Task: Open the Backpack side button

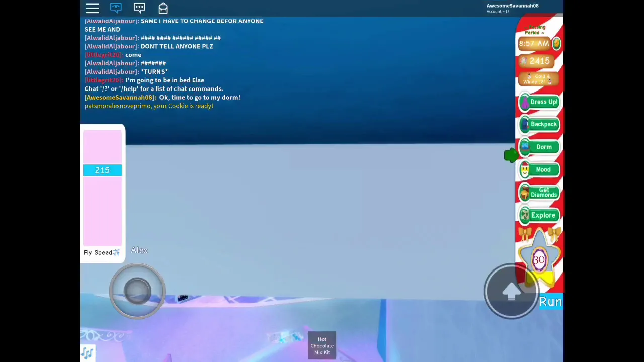Action: click(x=539, y=124)
